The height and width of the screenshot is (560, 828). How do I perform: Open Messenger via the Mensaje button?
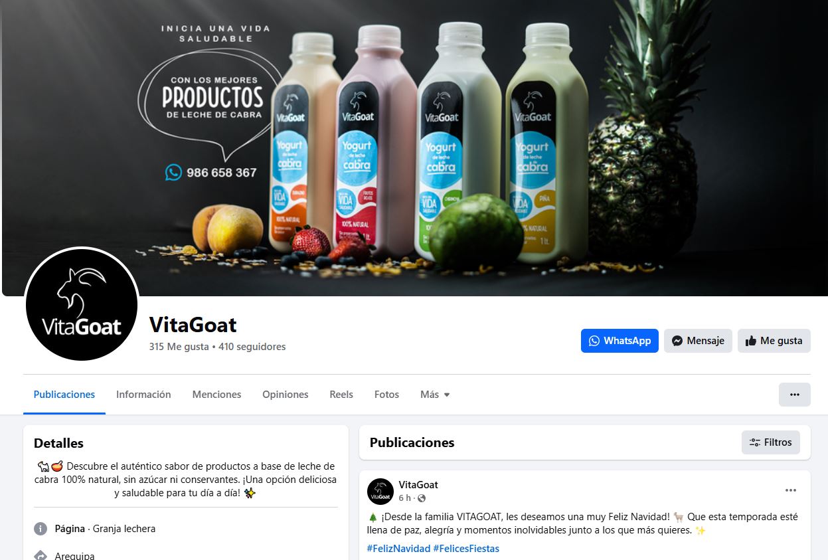tap(698, 341)
